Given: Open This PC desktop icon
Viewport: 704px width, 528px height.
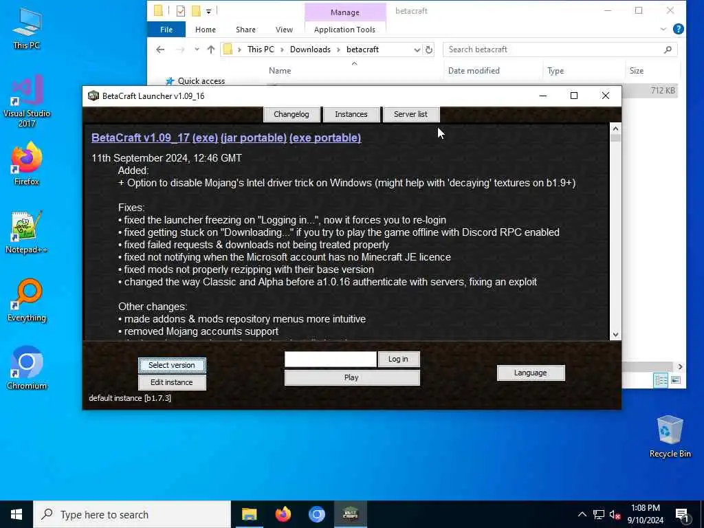Looking at the screenshot, I should point(27,29).
